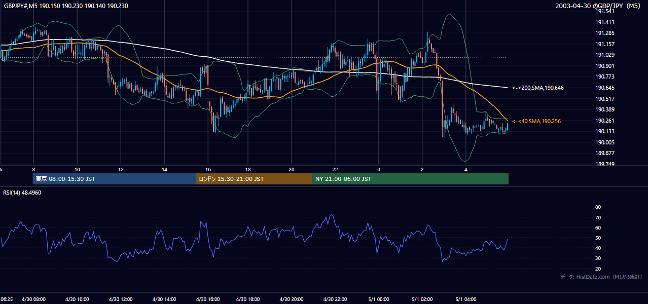Click the 4/30 10:00 date axis label
Image resolution: width=648 pixels, height=304 pixels.
tap(77, 299)
